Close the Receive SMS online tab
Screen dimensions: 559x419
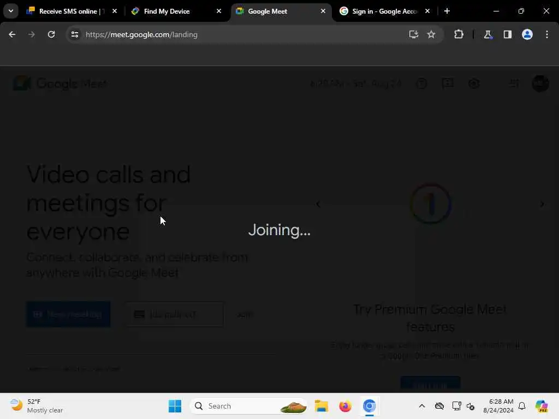(x=115, y=11)
